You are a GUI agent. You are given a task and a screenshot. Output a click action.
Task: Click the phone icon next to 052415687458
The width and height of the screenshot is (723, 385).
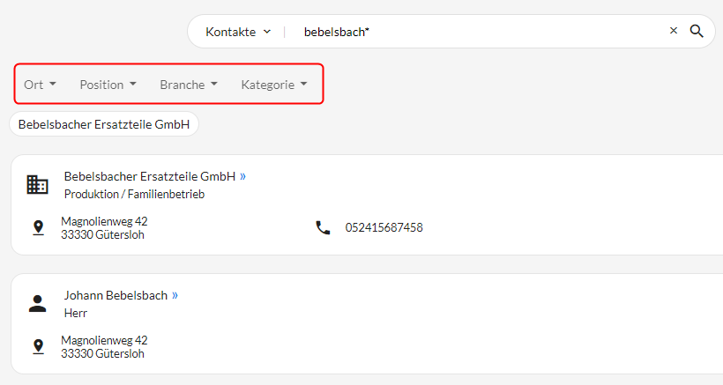(x=323, y=227)
